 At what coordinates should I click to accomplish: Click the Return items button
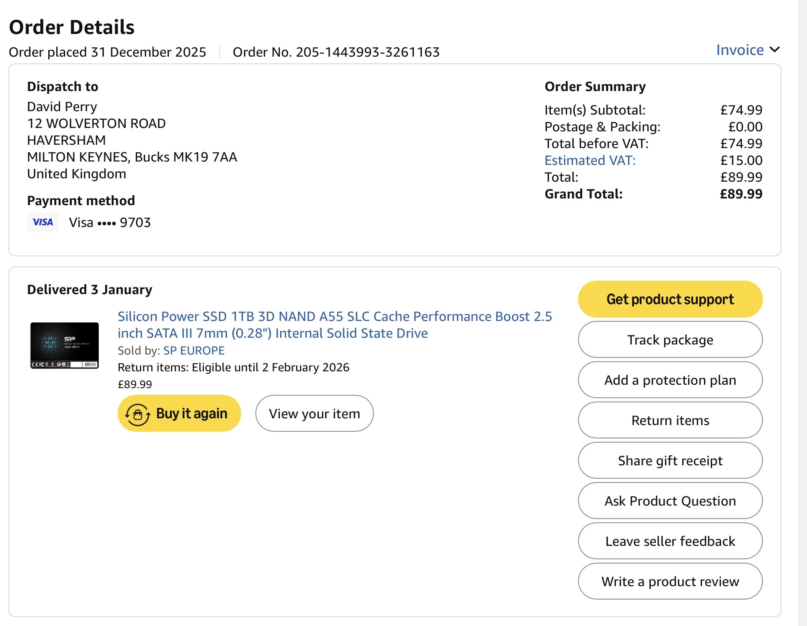(670, 420)
